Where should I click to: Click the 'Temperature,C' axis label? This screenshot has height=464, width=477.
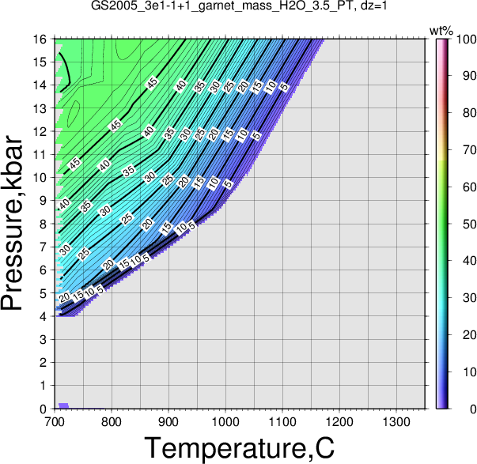tap(240, 448)
